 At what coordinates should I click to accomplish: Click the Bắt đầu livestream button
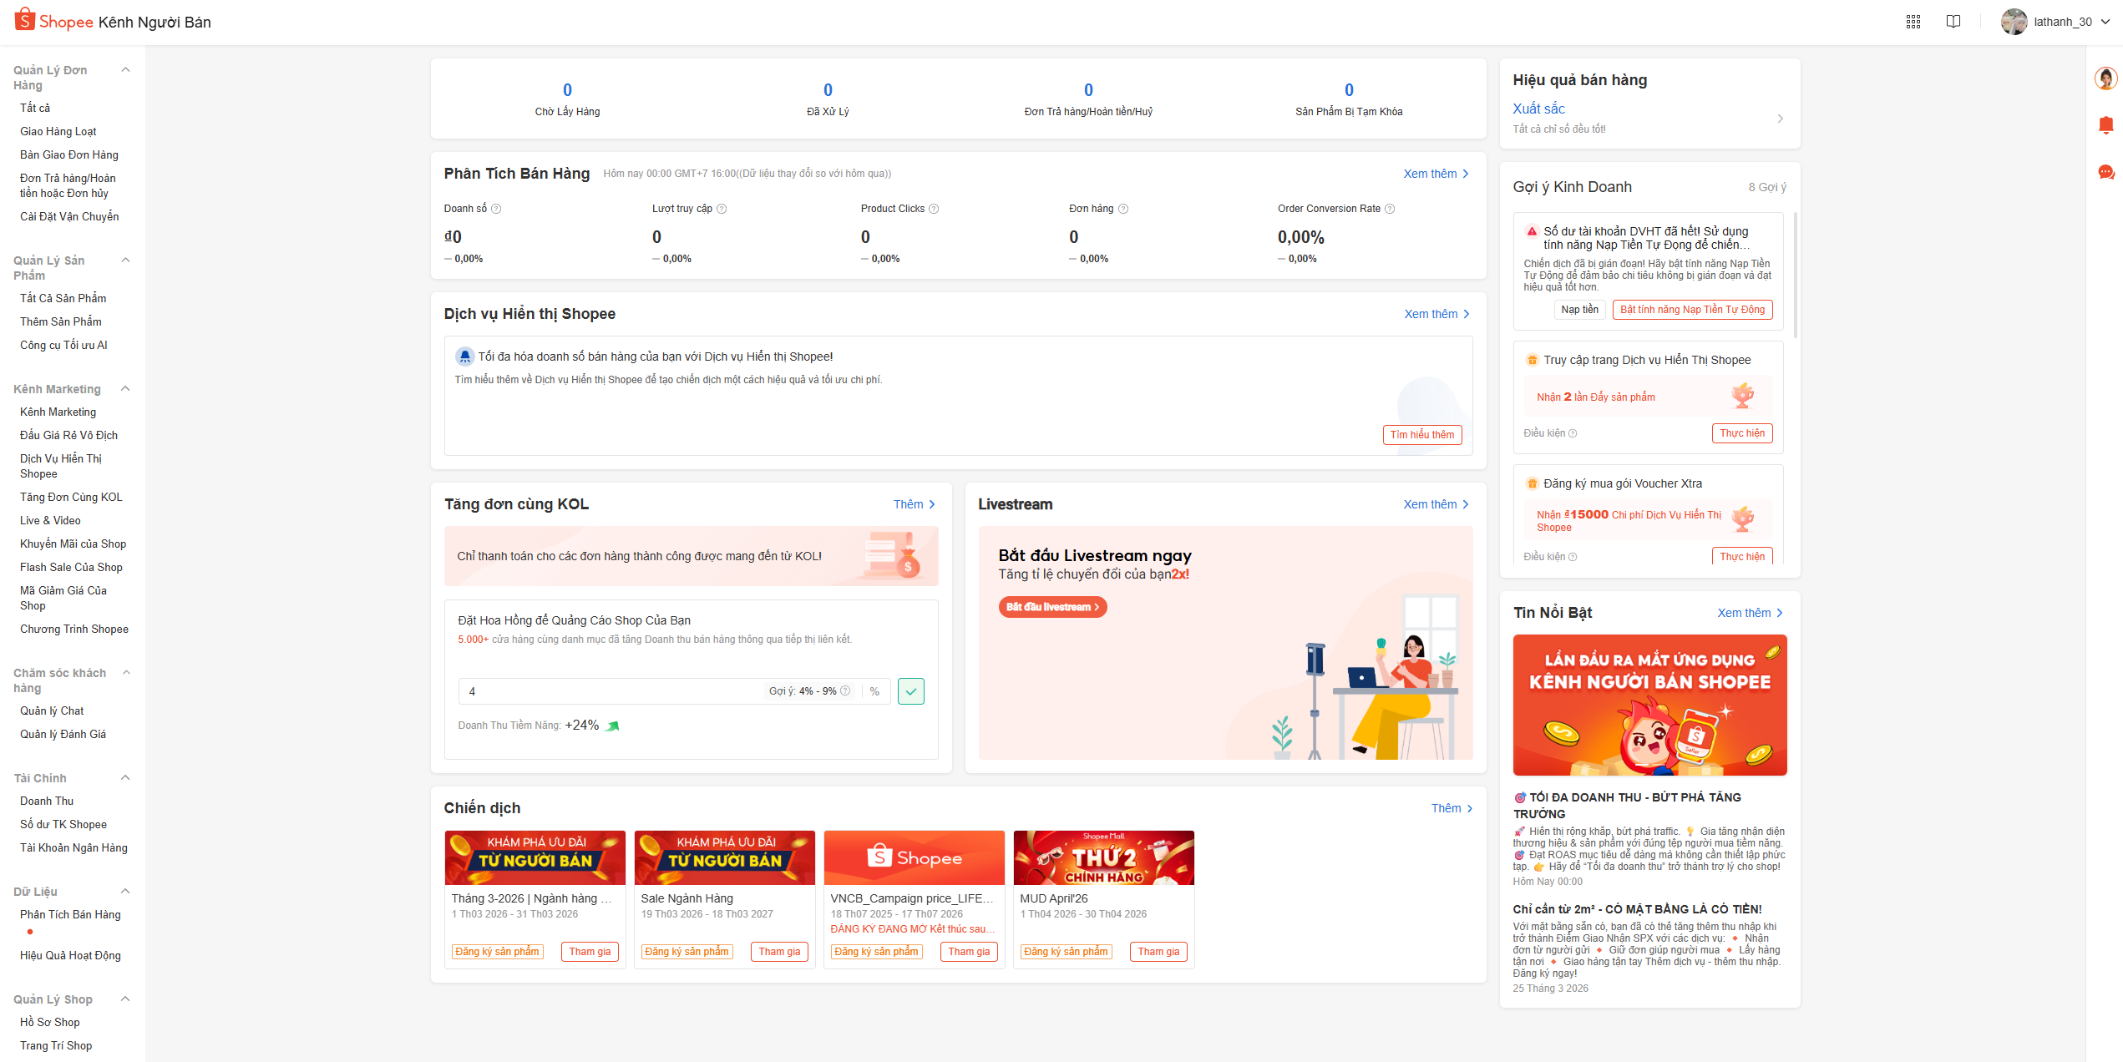(1052, 607)
